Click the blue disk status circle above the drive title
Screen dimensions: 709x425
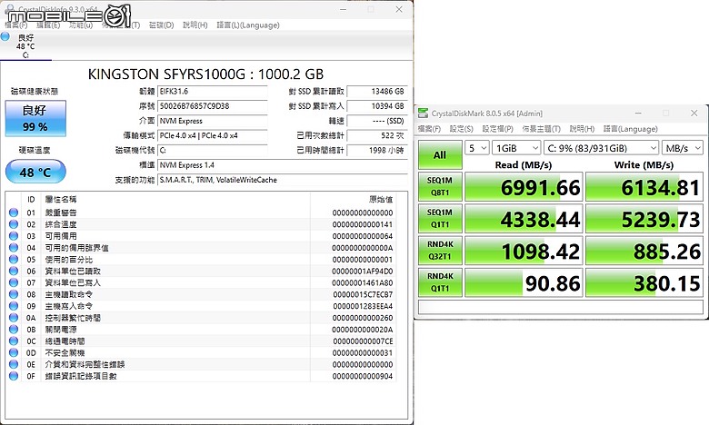(x=5, y=36)
